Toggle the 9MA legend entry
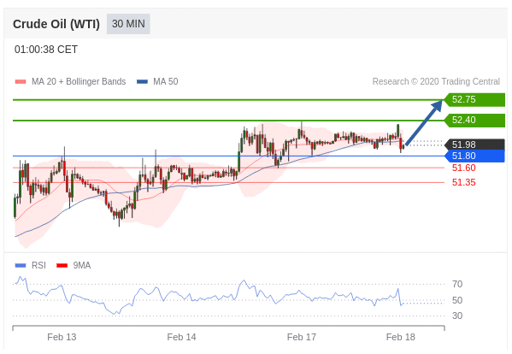 pos(74,265)
